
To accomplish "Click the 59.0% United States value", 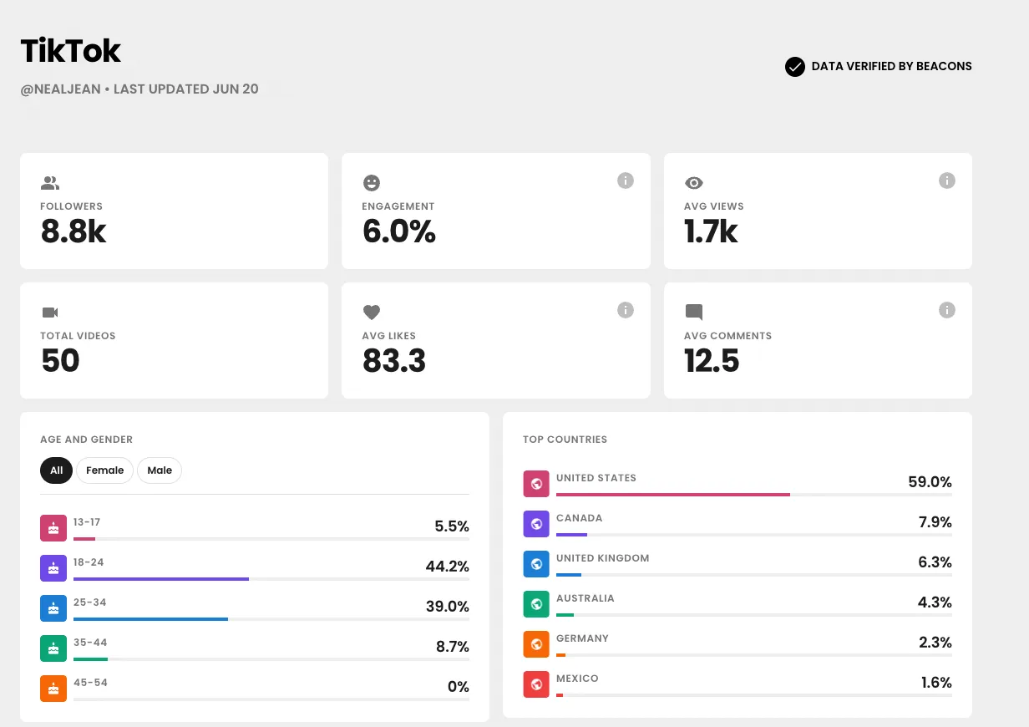I will tap(930, 482).
